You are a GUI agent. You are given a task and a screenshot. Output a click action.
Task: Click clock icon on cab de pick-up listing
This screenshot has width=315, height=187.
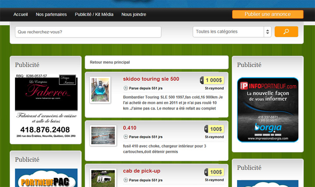(126, 180)
